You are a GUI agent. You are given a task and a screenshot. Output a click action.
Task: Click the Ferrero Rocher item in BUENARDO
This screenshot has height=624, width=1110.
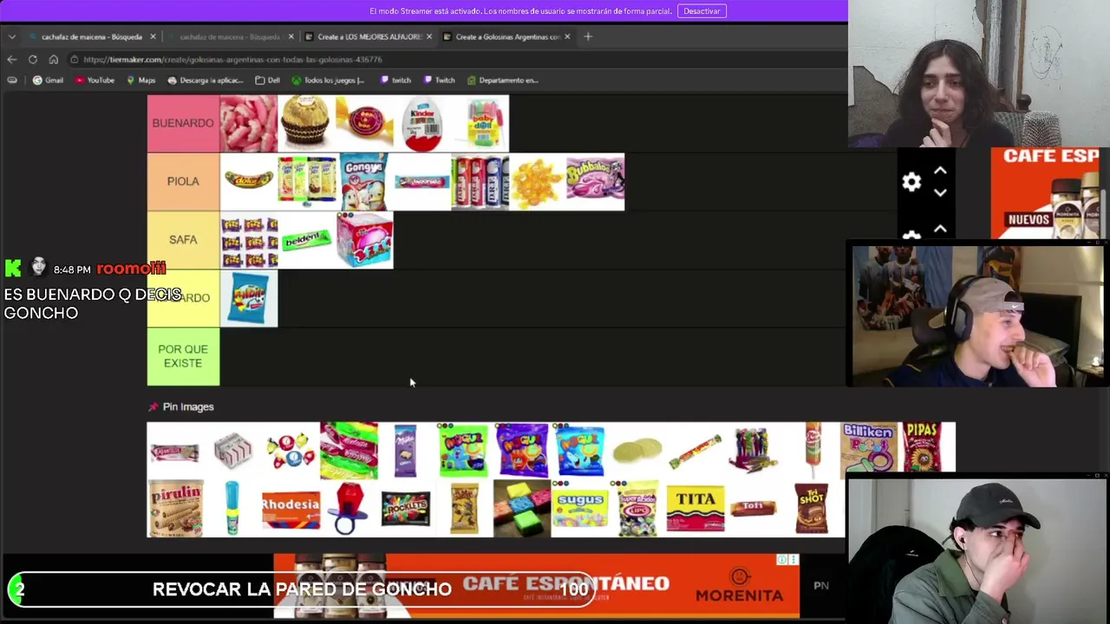point(306,123)
